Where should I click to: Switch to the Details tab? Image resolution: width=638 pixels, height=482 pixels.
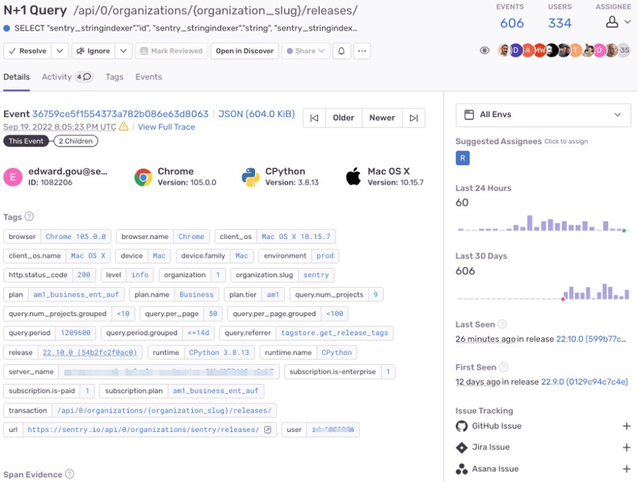(16, 77)
